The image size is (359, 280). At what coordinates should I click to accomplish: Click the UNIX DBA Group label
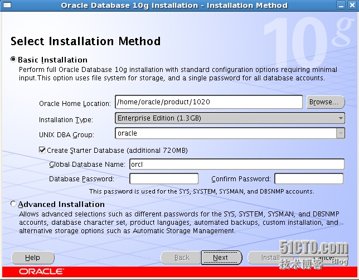tap(66, 135)
